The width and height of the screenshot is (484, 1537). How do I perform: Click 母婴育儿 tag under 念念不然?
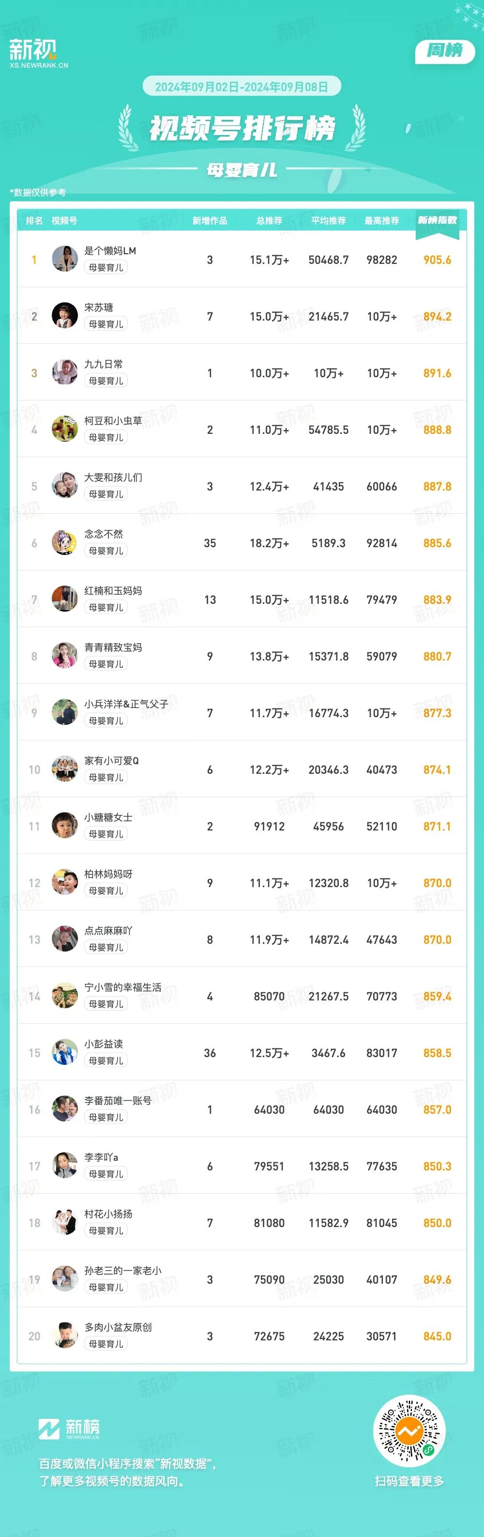[106, 551]
